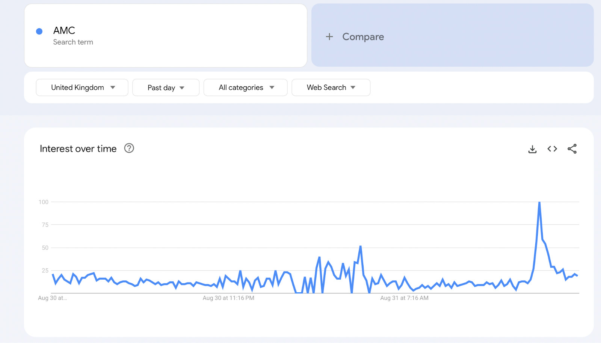The height and width of the screenshot is (343, 601).
Task: Click the embed code icon
Action: (x=552, y=149)
